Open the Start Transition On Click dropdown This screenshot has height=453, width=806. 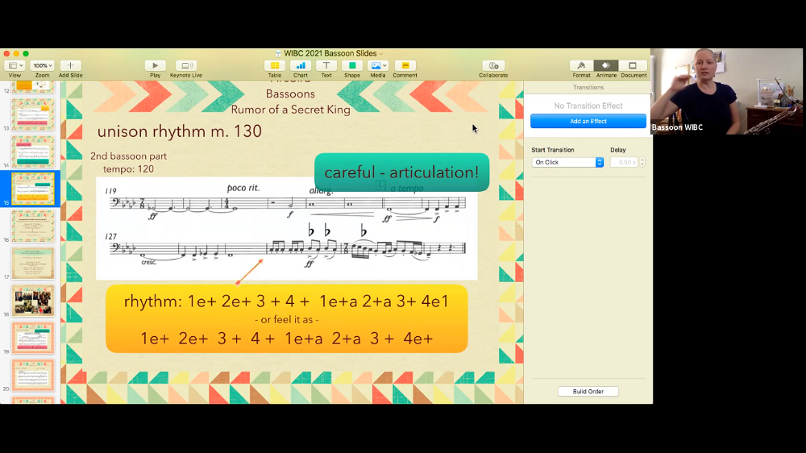coord(567,163)
